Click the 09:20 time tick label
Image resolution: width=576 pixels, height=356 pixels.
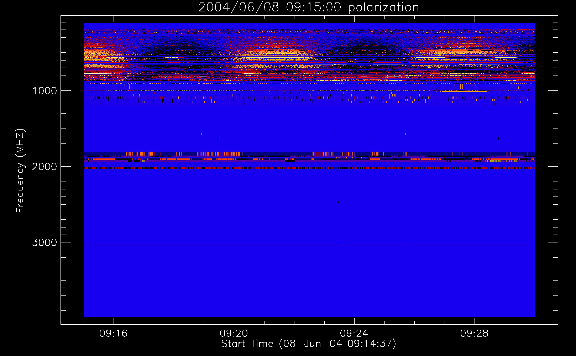click(234, 334)
